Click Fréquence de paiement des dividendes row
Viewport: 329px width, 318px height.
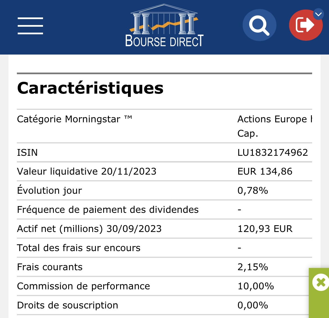(x=164, y=209)
